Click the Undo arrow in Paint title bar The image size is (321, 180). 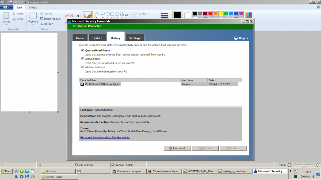[16, 2]
